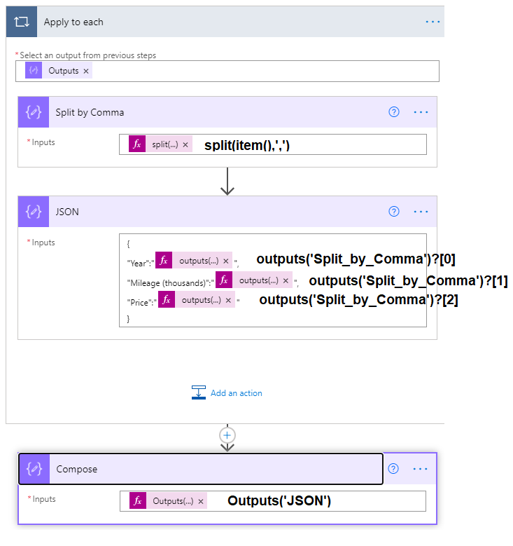Open help for the Compose action
The image size is (513, 546).
pos(394,469)
